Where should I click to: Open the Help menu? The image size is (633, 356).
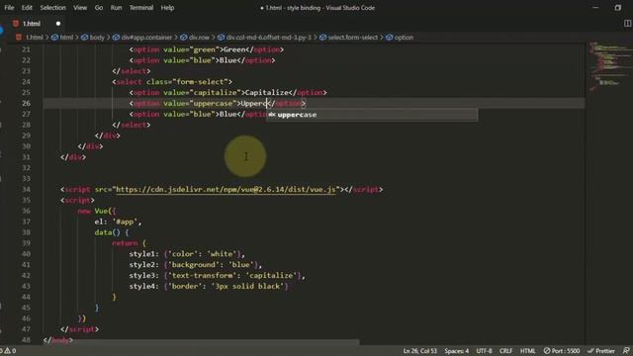coord(167,8)
